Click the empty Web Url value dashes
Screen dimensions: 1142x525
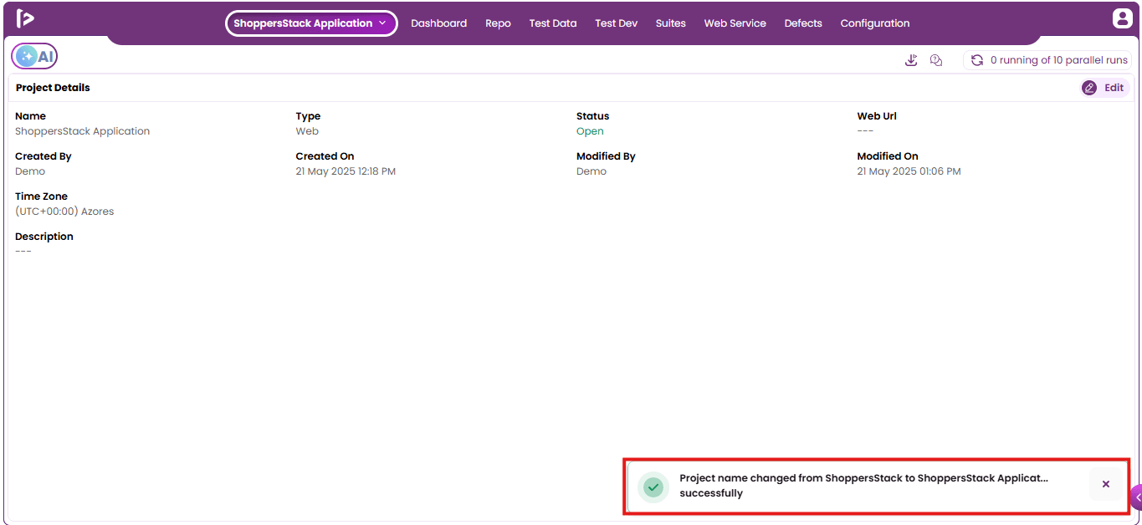(865, 131)
